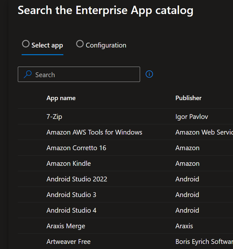233x249 pixels.
Task: Click the information icon beside search
Action: pyautogui.click(x=149, y=74)
